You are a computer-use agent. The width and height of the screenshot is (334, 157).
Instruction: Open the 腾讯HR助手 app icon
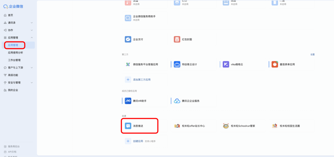[x=128, y=101]
